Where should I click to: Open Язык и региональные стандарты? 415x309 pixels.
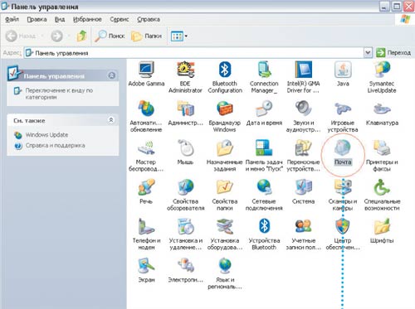click(225, 273)
